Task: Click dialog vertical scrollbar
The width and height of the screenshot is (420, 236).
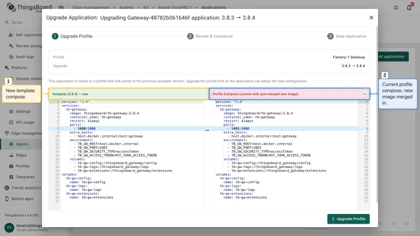Action: click(x=376, y=115)
